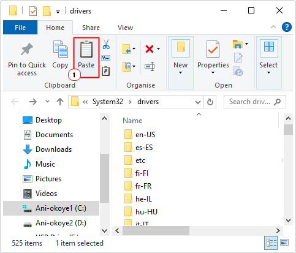Click the Copy path icon
The height and width of the screenshot is (253, 296).
click(106, 58)
